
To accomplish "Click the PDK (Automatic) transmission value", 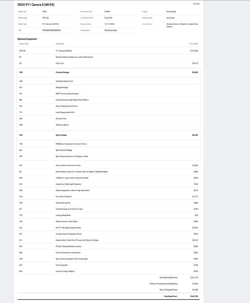I will (111, 30).
